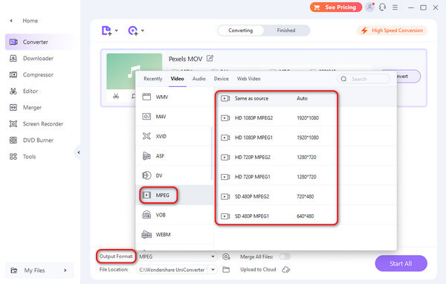Choose XVID format
Image resolution: width=446 pixels, height=284 pixels.
coord(174,136)
